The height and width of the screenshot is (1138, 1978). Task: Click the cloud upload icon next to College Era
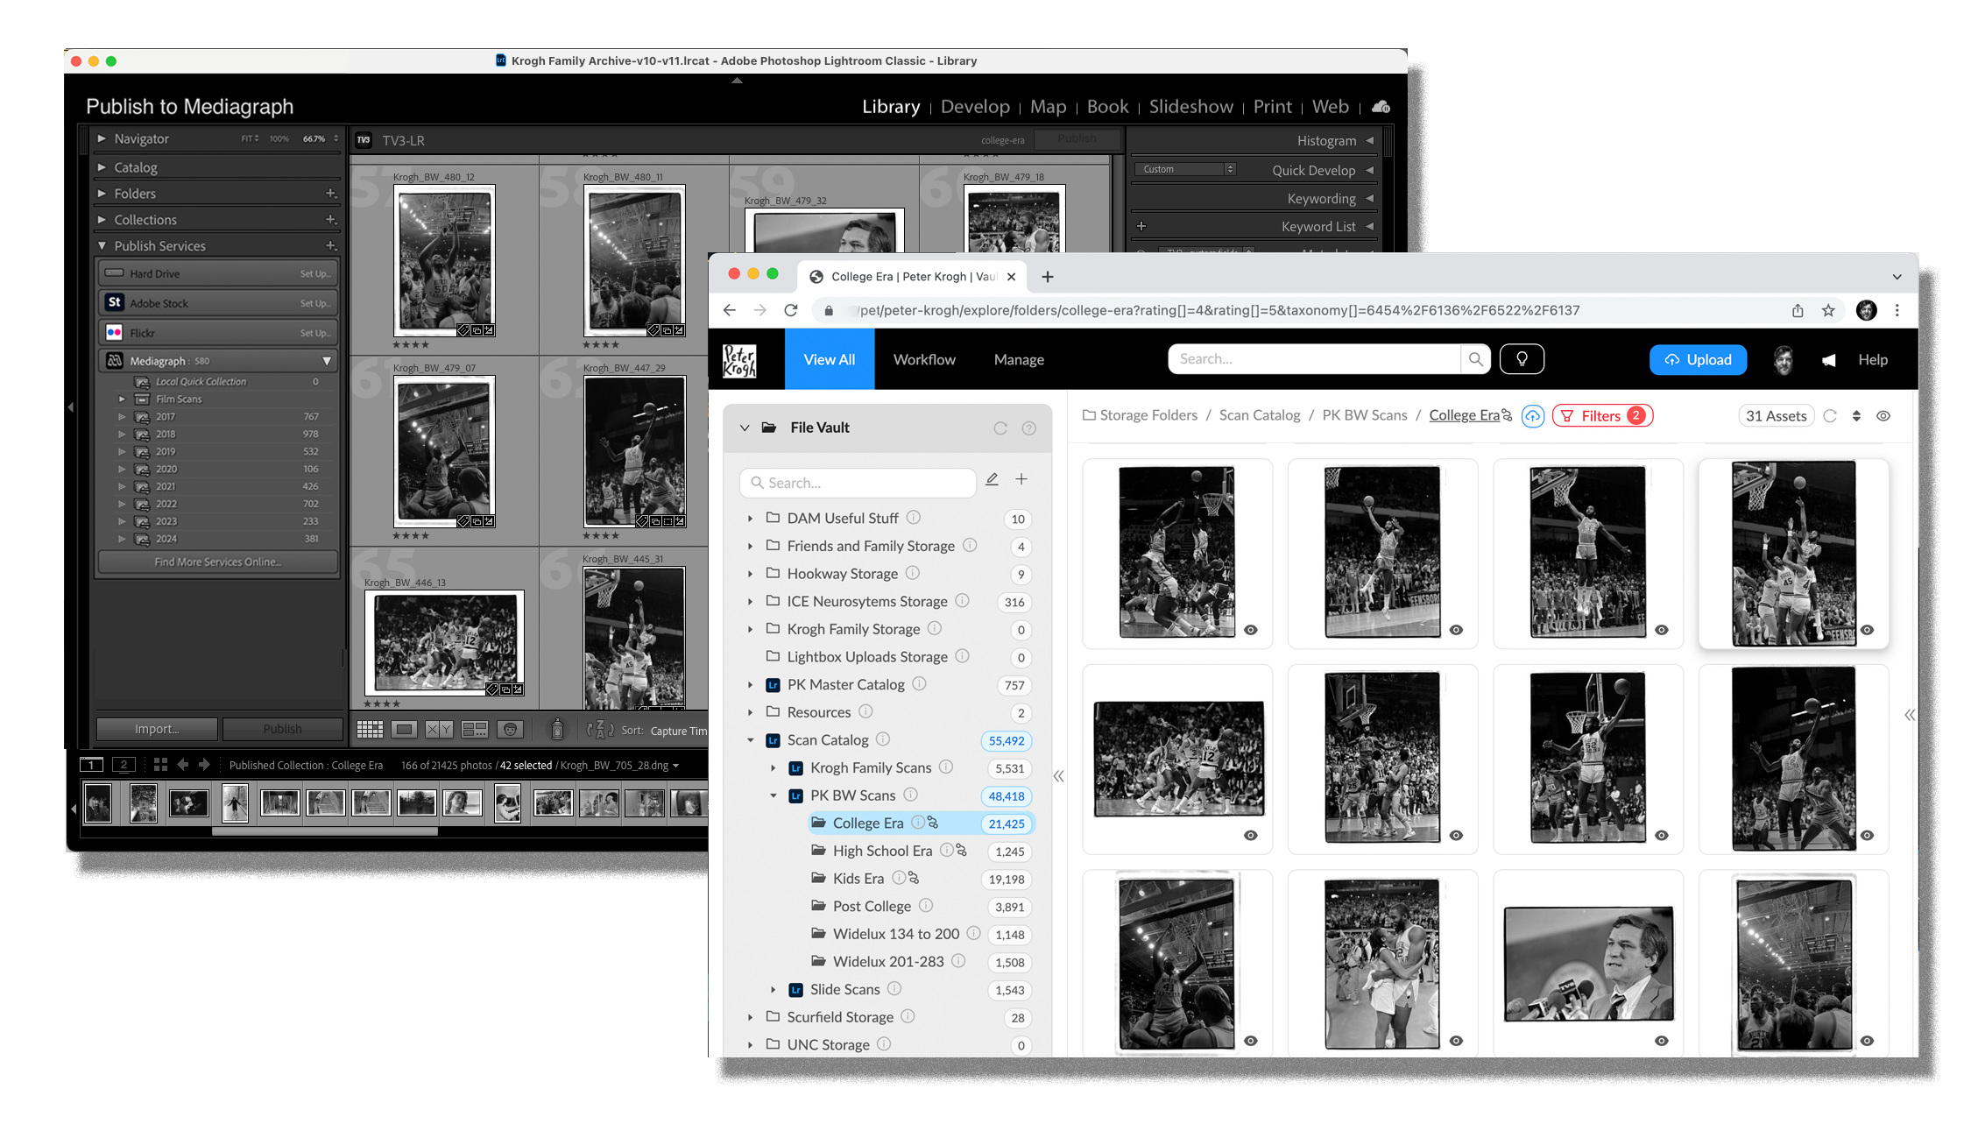pyautogui.click(x=1532, y=416)
